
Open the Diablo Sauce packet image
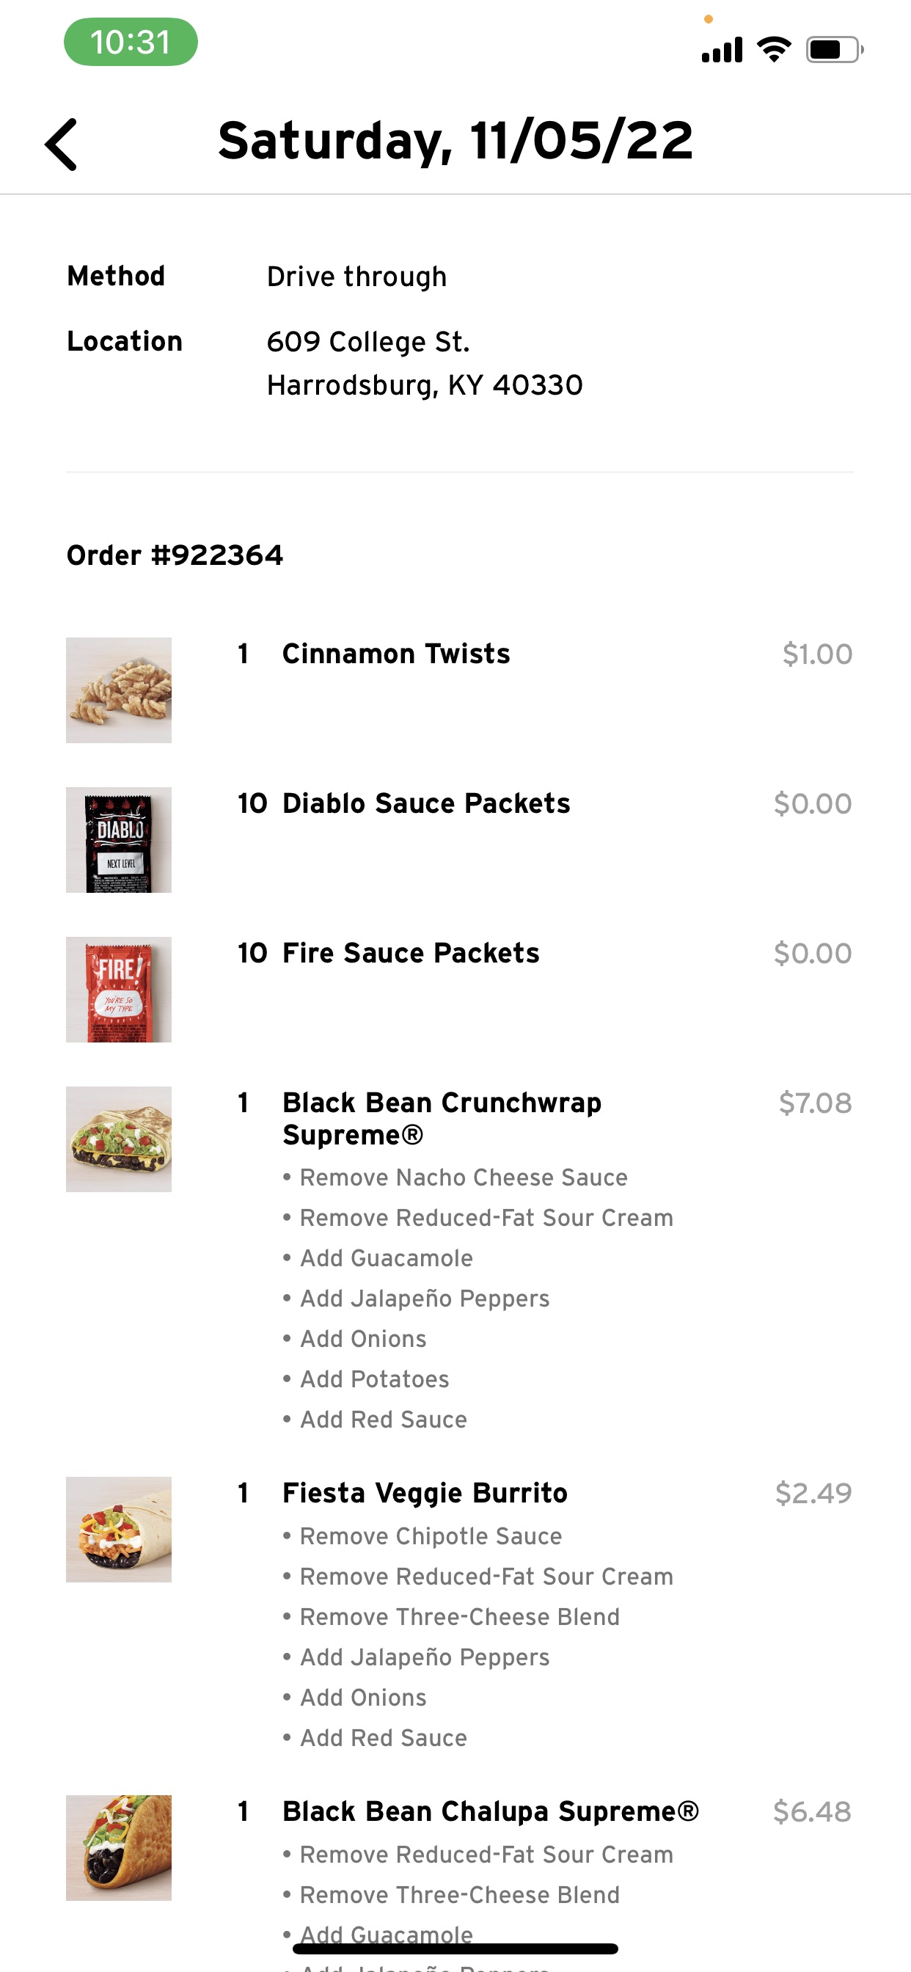click(x=119, y=840)
